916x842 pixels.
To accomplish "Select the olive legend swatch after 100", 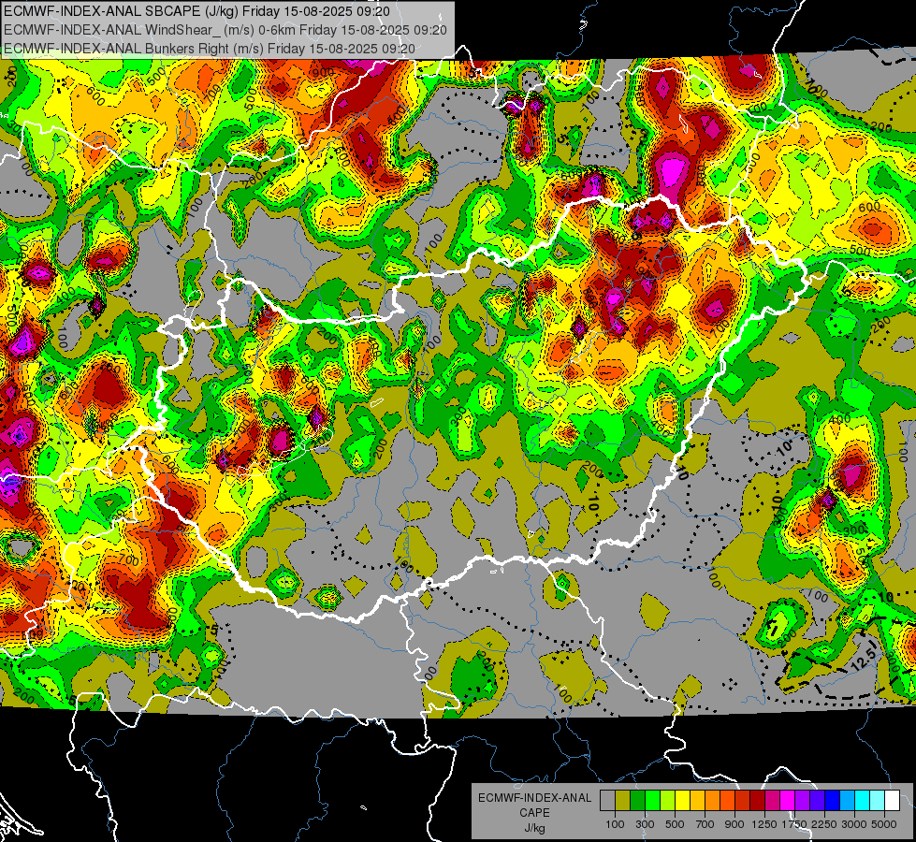I will pos(622,800).
